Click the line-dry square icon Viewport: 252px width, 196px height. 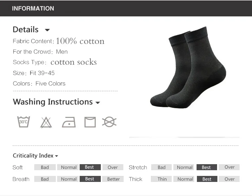[x=90, y=122]
